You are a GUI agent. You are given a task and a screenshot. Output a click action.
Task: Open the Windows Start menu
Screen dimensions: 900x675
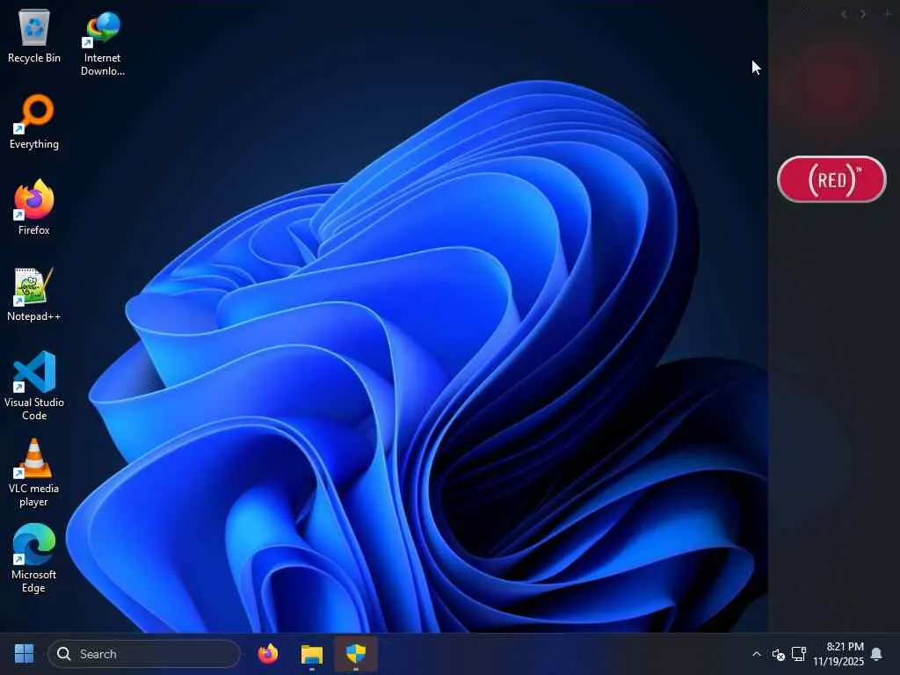(x=24, y=654)
